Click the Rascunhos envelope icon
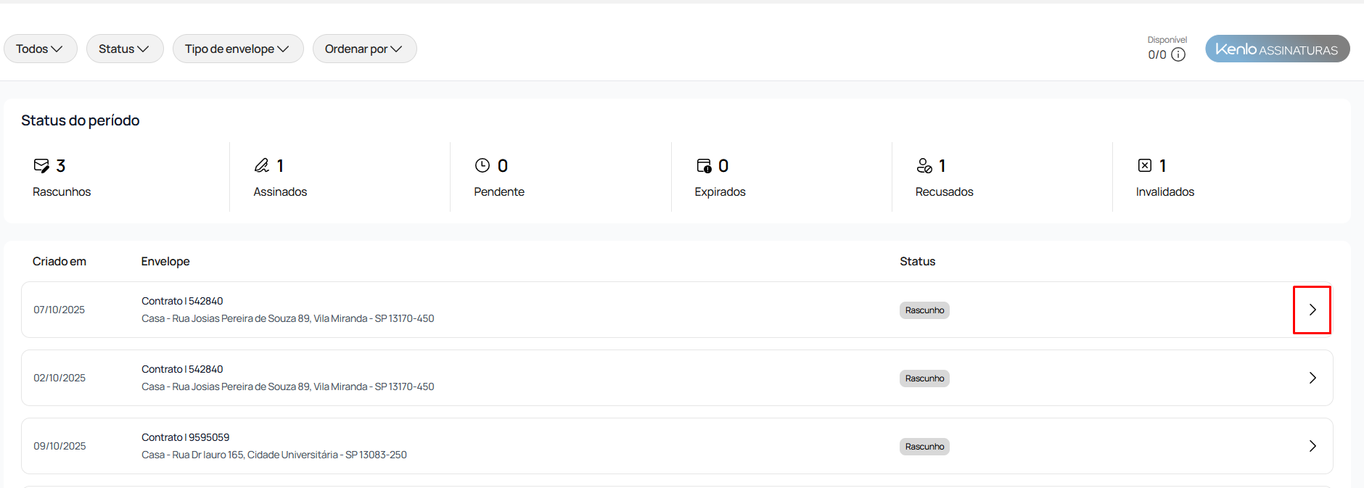 41,165
